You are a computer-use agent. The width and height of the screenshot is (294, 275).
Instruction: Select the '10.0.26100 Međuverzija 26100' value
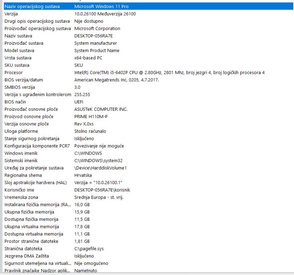click(x=105, y=14)
